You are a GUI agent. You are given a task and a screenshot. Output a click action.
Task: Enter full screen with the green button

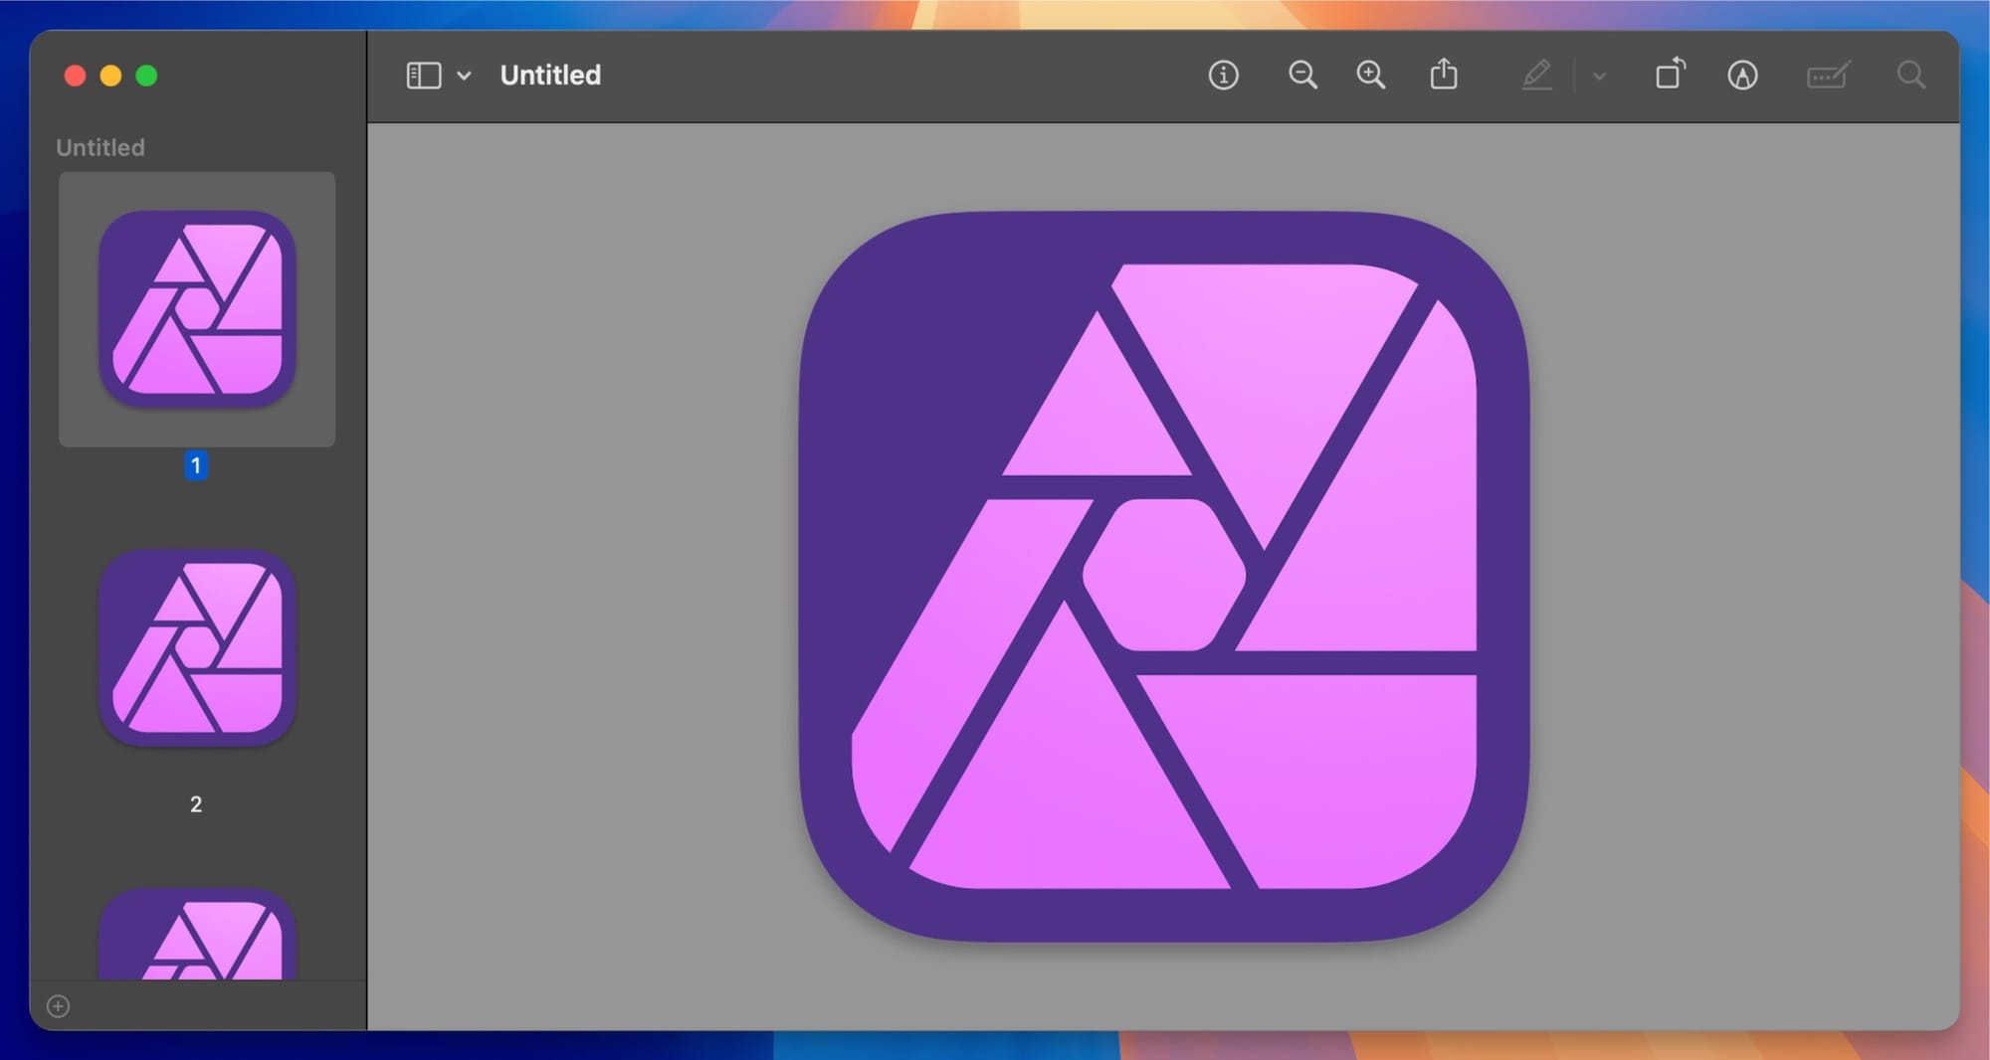(x=146, y=76)
